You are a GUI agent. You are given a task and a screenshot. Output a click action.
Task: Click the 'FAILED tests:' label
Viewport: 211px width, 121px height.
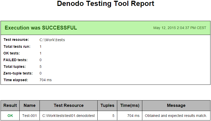tap(15, 60)
